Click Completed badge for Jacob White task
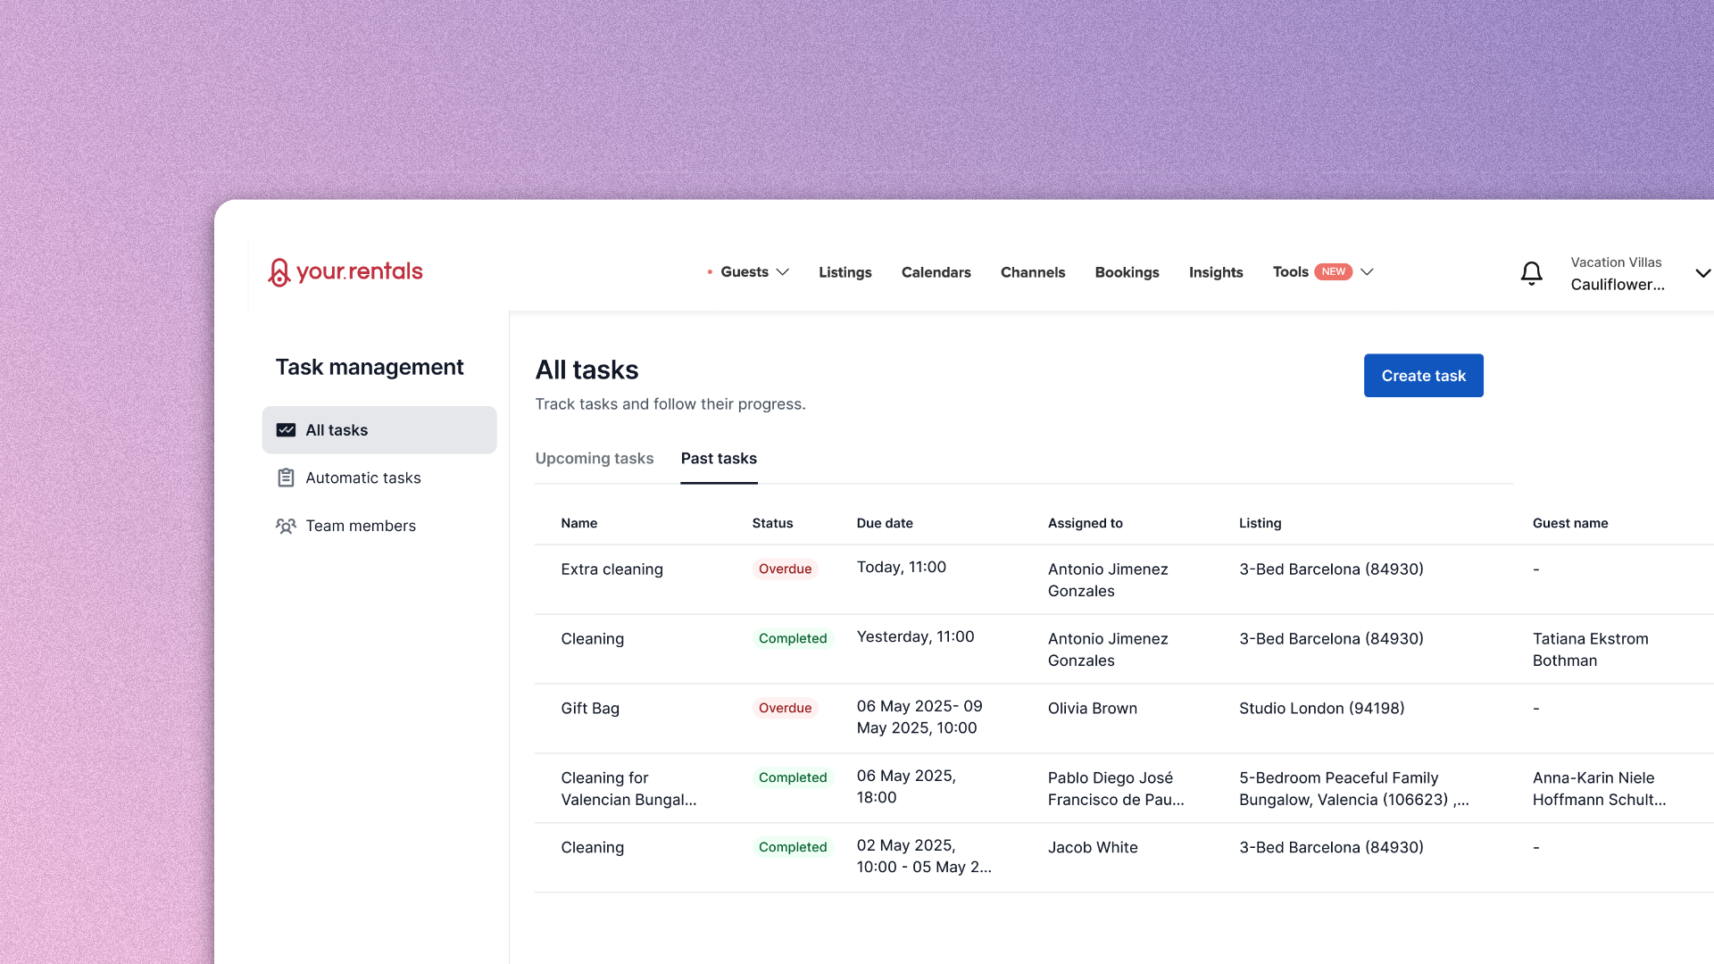 (x=792, y=848)
